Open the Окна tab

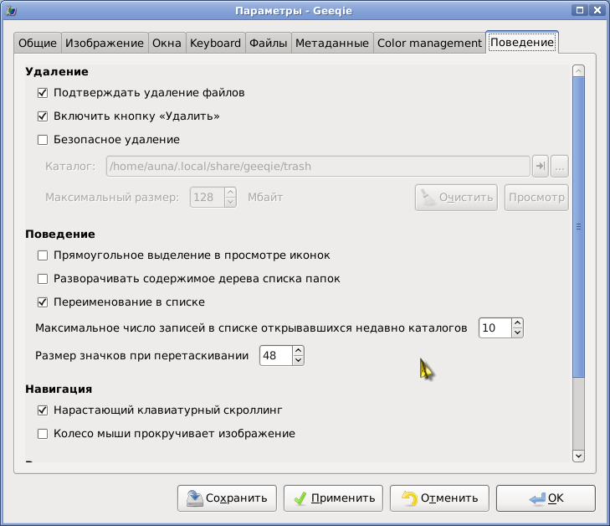[x=167, y=43]
